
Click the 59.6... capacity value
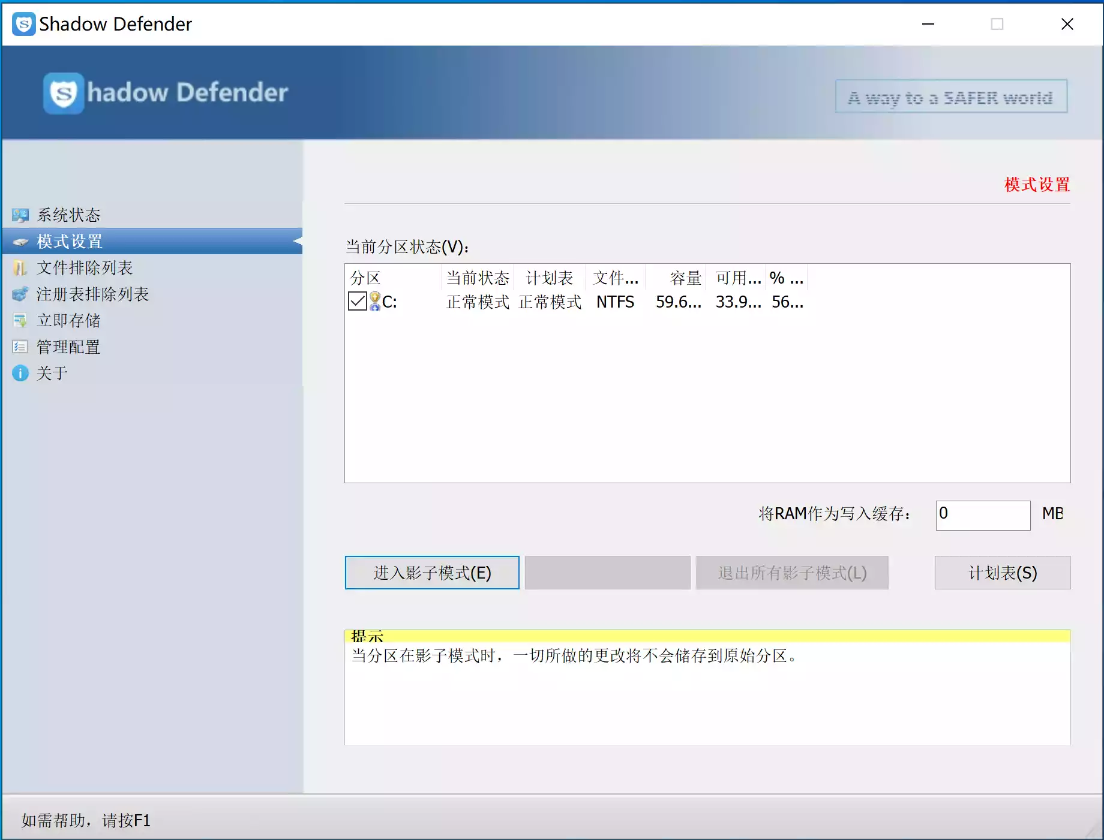(x=678, y=302)
